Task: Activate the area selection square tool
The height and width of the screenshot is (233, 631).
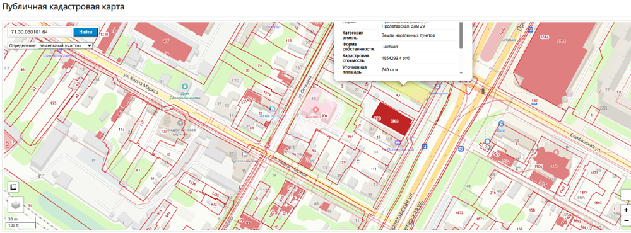Action: click(13, 187)
